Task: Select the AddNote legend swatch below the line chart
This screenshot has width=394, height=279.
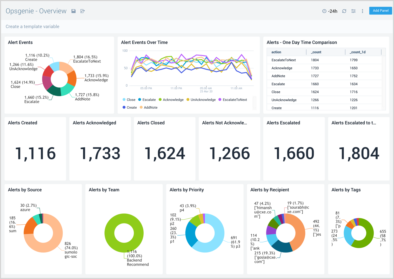Action: [142, 107]
